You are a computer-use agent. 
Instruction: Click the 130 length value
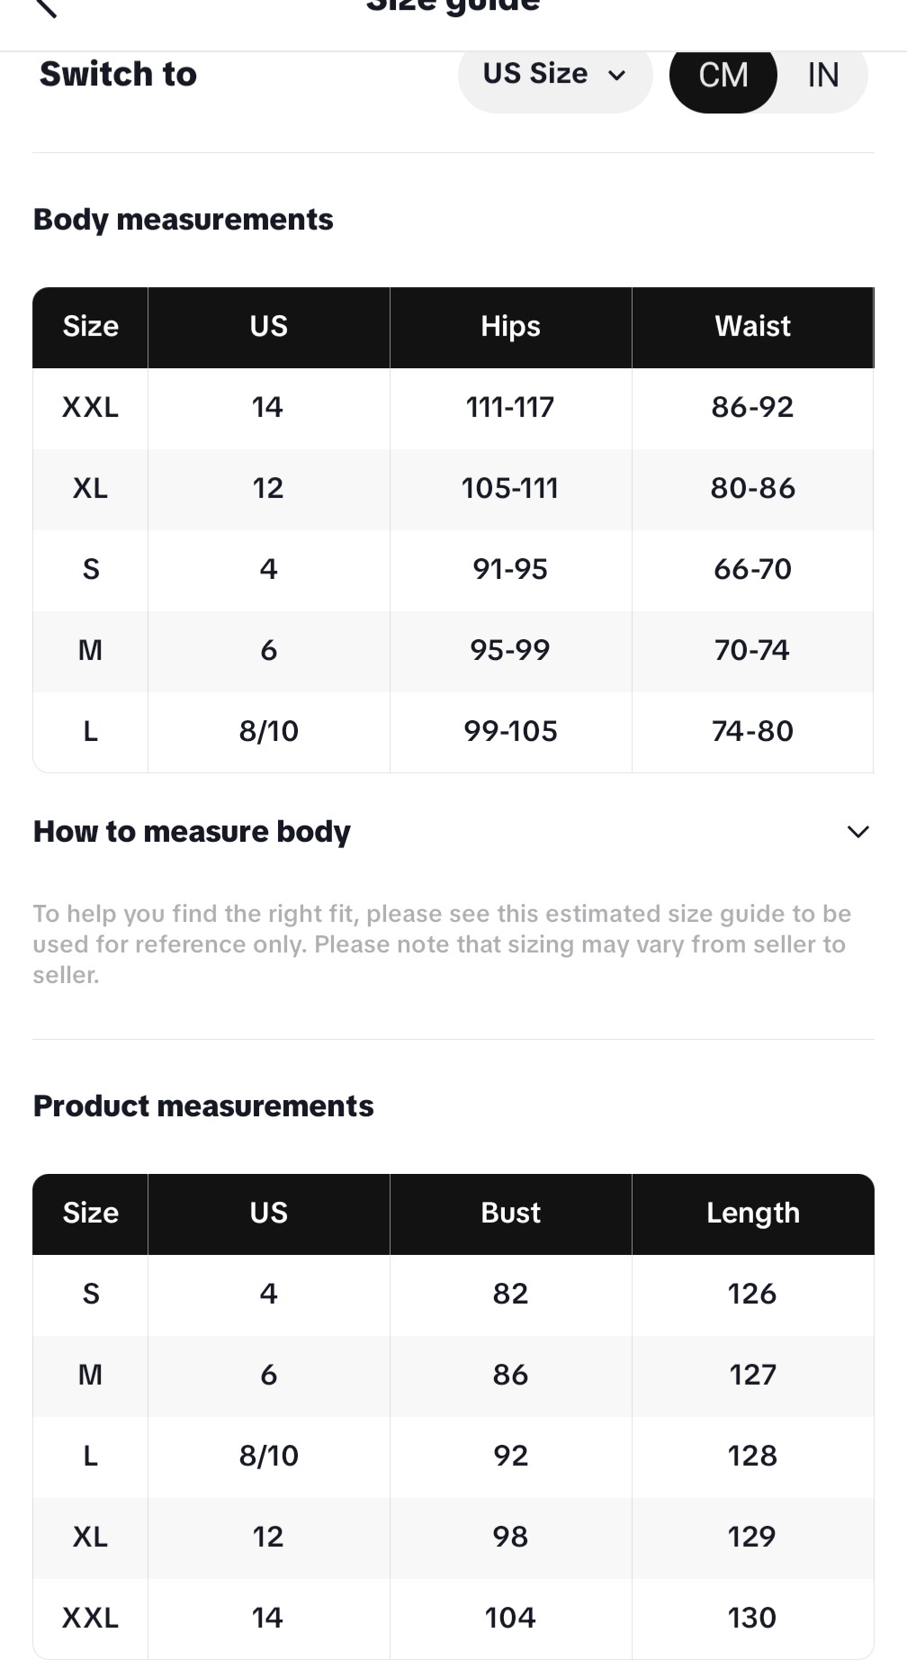[x=752, y=1618]
